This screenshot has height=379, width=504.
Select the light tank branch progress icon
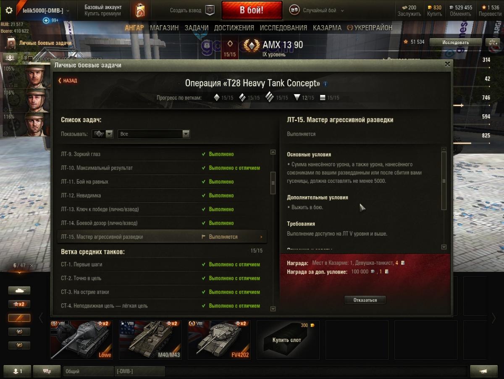click(x=217, y=97)
